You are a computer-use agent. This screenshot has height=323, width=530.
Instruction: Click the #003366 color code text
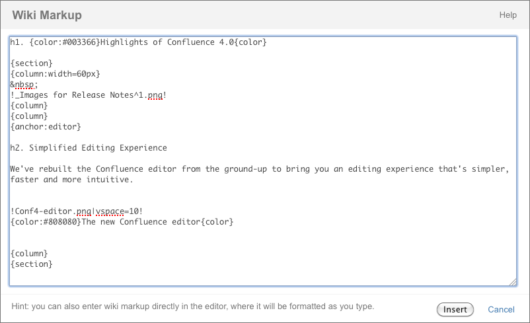(x=79, y=42)
